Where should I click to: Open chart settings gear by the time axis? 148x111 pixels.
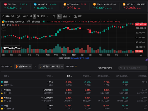point(141,55)
